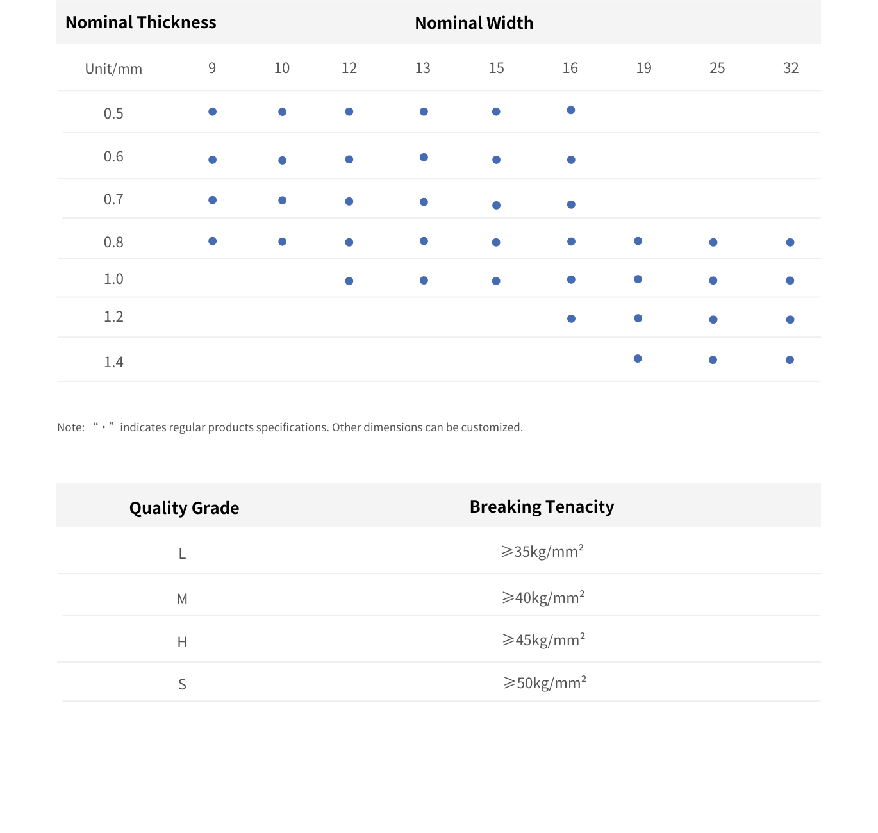Click the dot for 0.8 thickness, 32 width
This screenshot has width=878, height=833.
coord(790,242)
